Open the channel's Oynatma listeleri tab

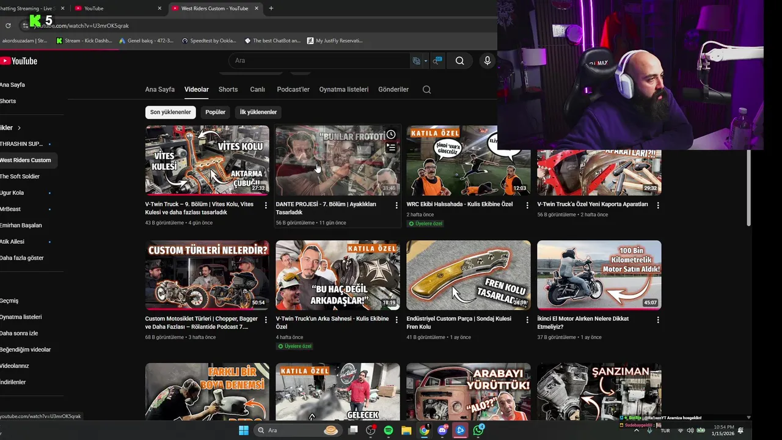(x=344, y=89)
